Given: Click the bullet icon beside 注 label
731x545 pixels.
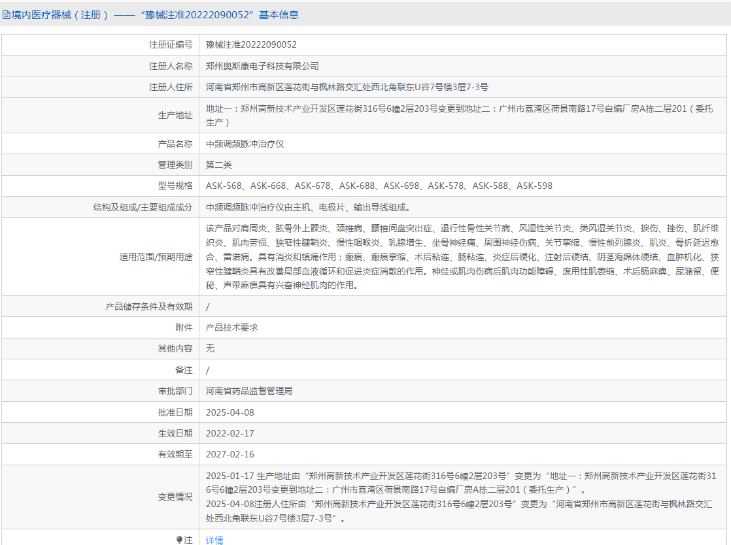Looking at the screenshot, I should 180,540.
